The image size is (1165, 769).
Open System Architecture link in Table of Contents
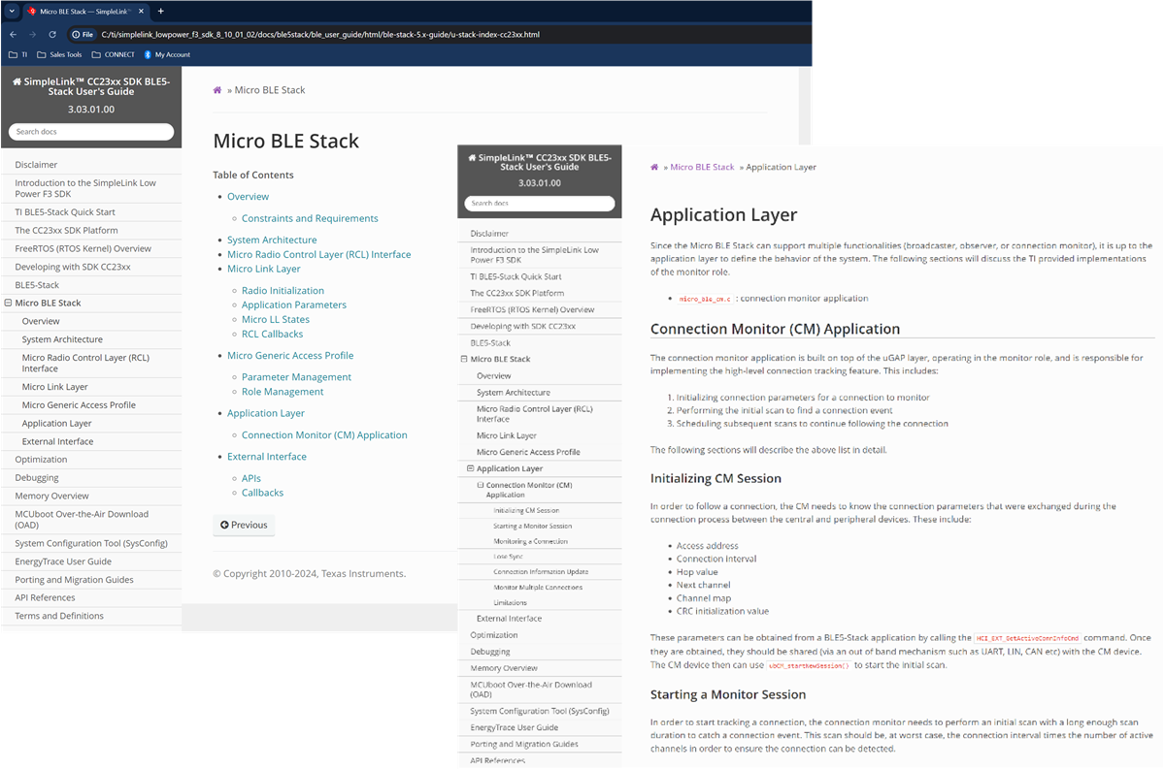coord(272,240)
